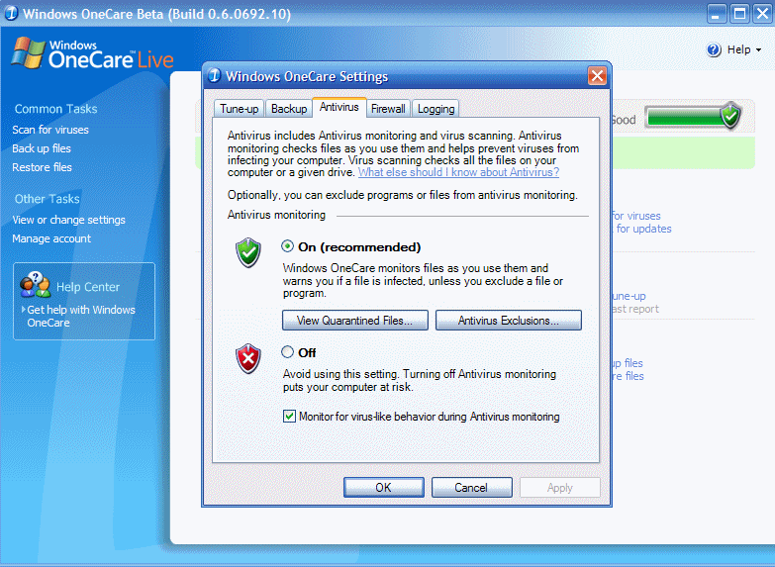
Task: Select the Off radio button
Action: (x=287, y=352)
